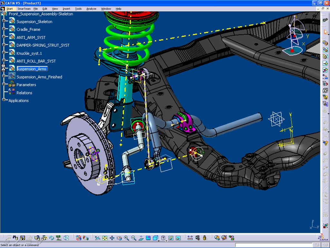Open the Insert menu
Image resolution: width=330 pixels, height=248 pixels.
point(66,9)
